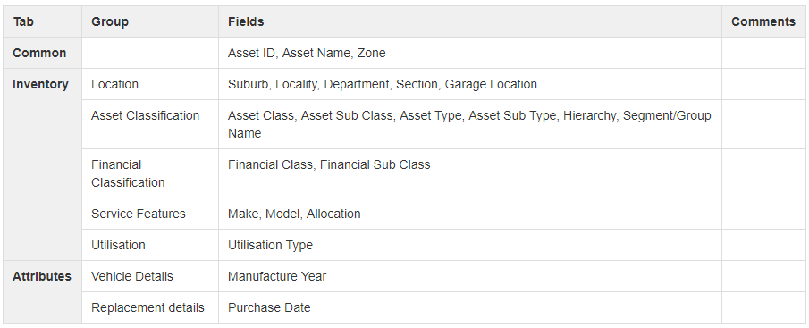
Task: Click the Service Features group cell
Action: [x=150, y=214]
